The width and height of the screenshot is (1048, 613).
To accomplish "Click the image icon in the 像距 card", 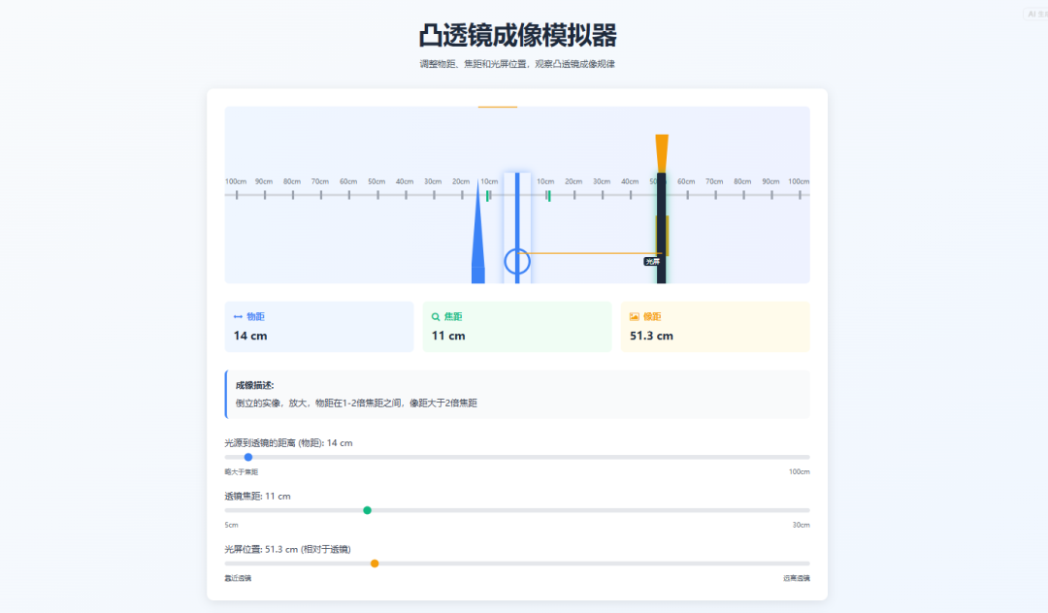I will click(633, 317).
